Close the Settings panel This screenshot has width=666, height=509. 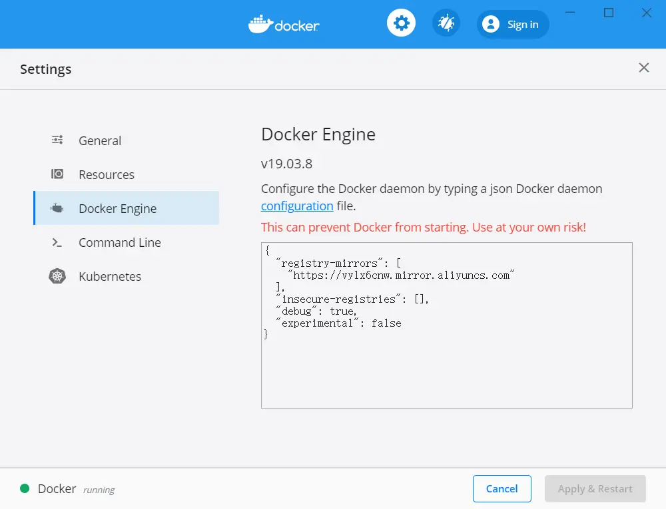[x=644, y=67]
